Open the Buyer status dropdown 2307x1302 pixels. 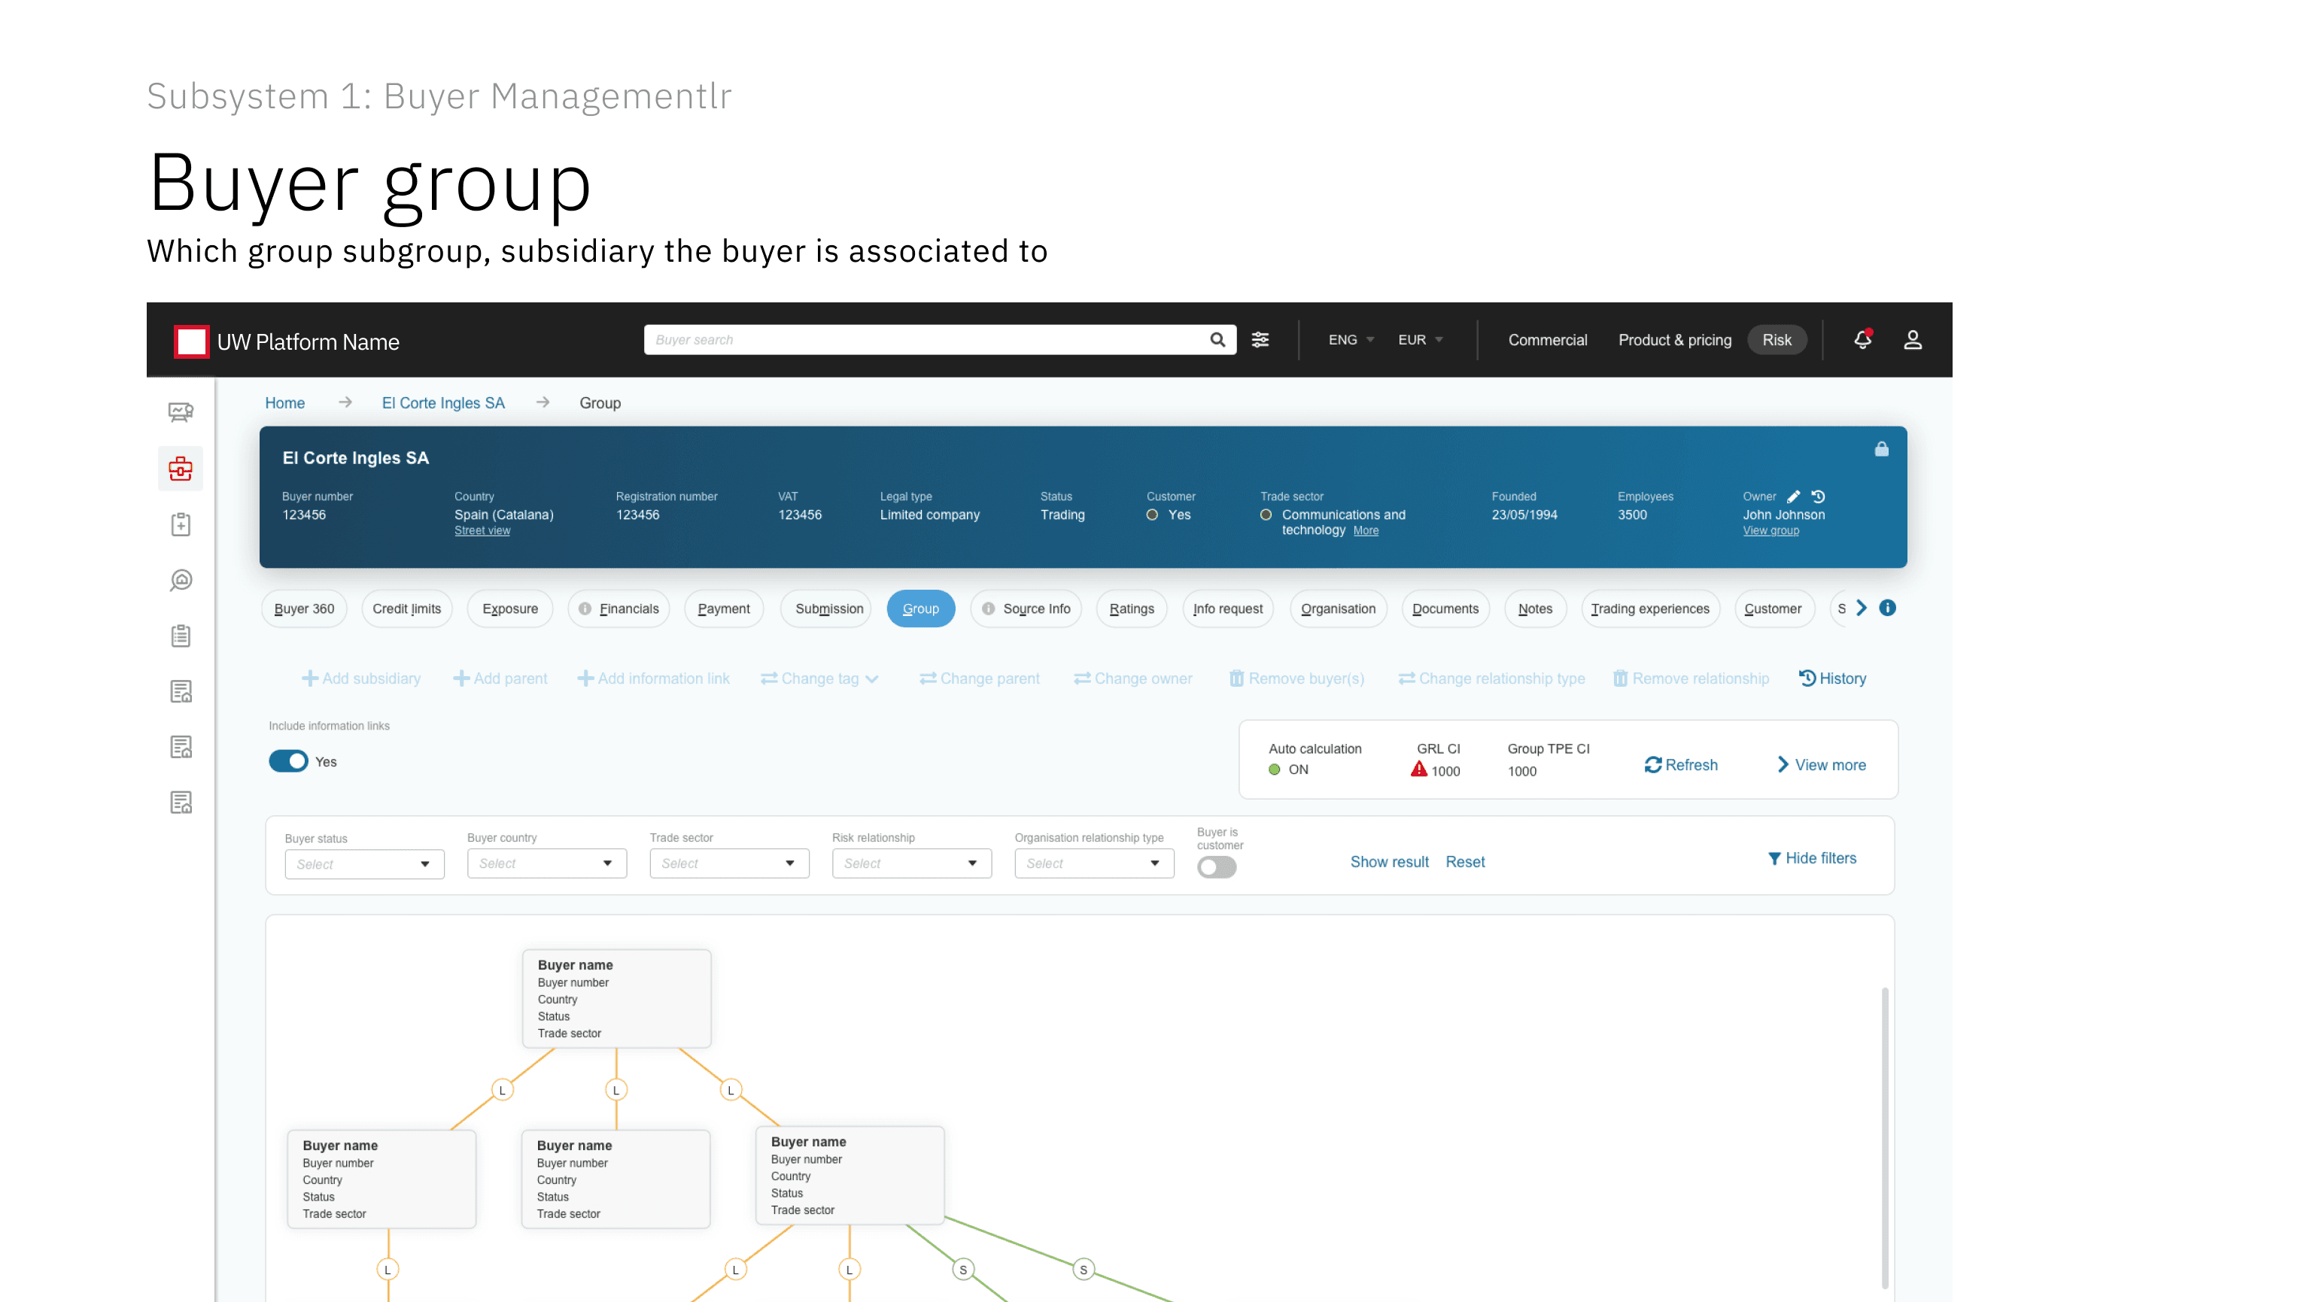[x=363, y=864]
